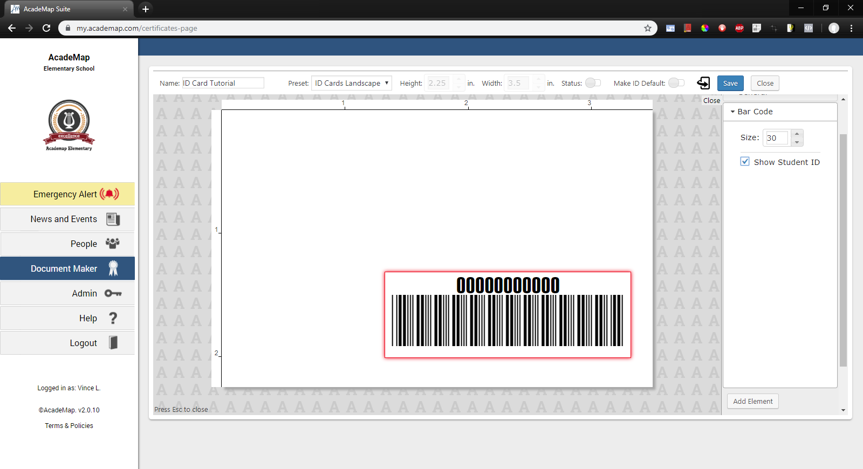Click the Width field showing 3.5
The image size is (863, 469).
tap(517, 83)
